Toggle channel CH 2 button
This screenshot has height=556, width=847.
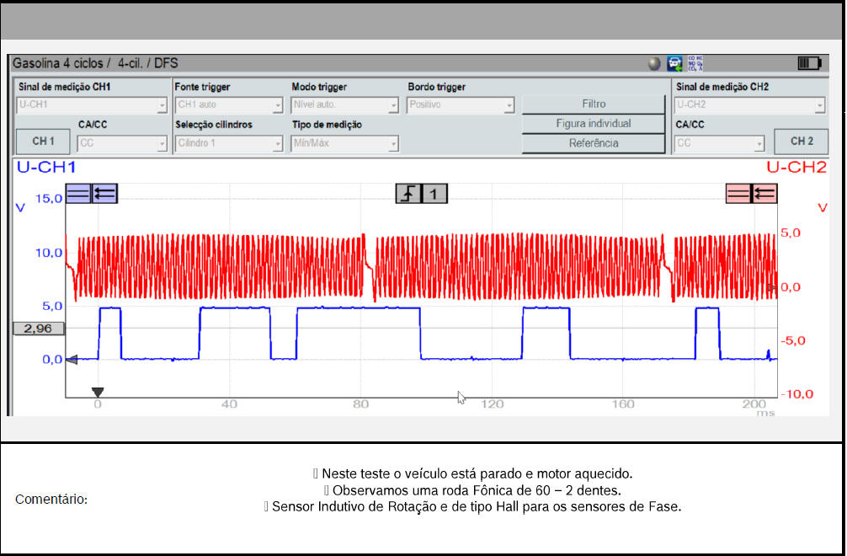[801, 142]
